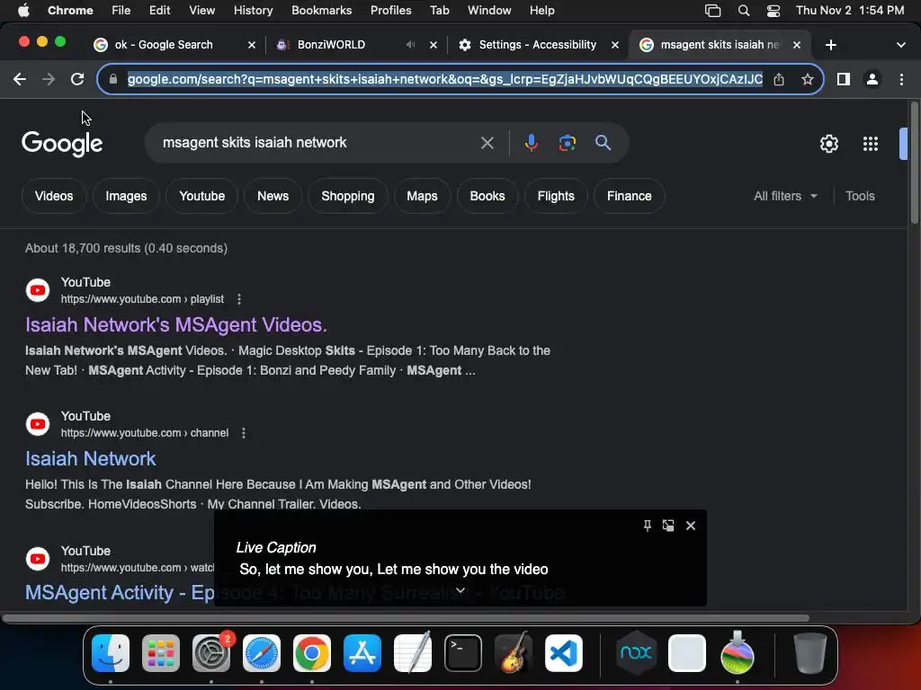This screenshot has height=690, width=921.
Task: Clear the search query with the X
Action: click(487, 143)
